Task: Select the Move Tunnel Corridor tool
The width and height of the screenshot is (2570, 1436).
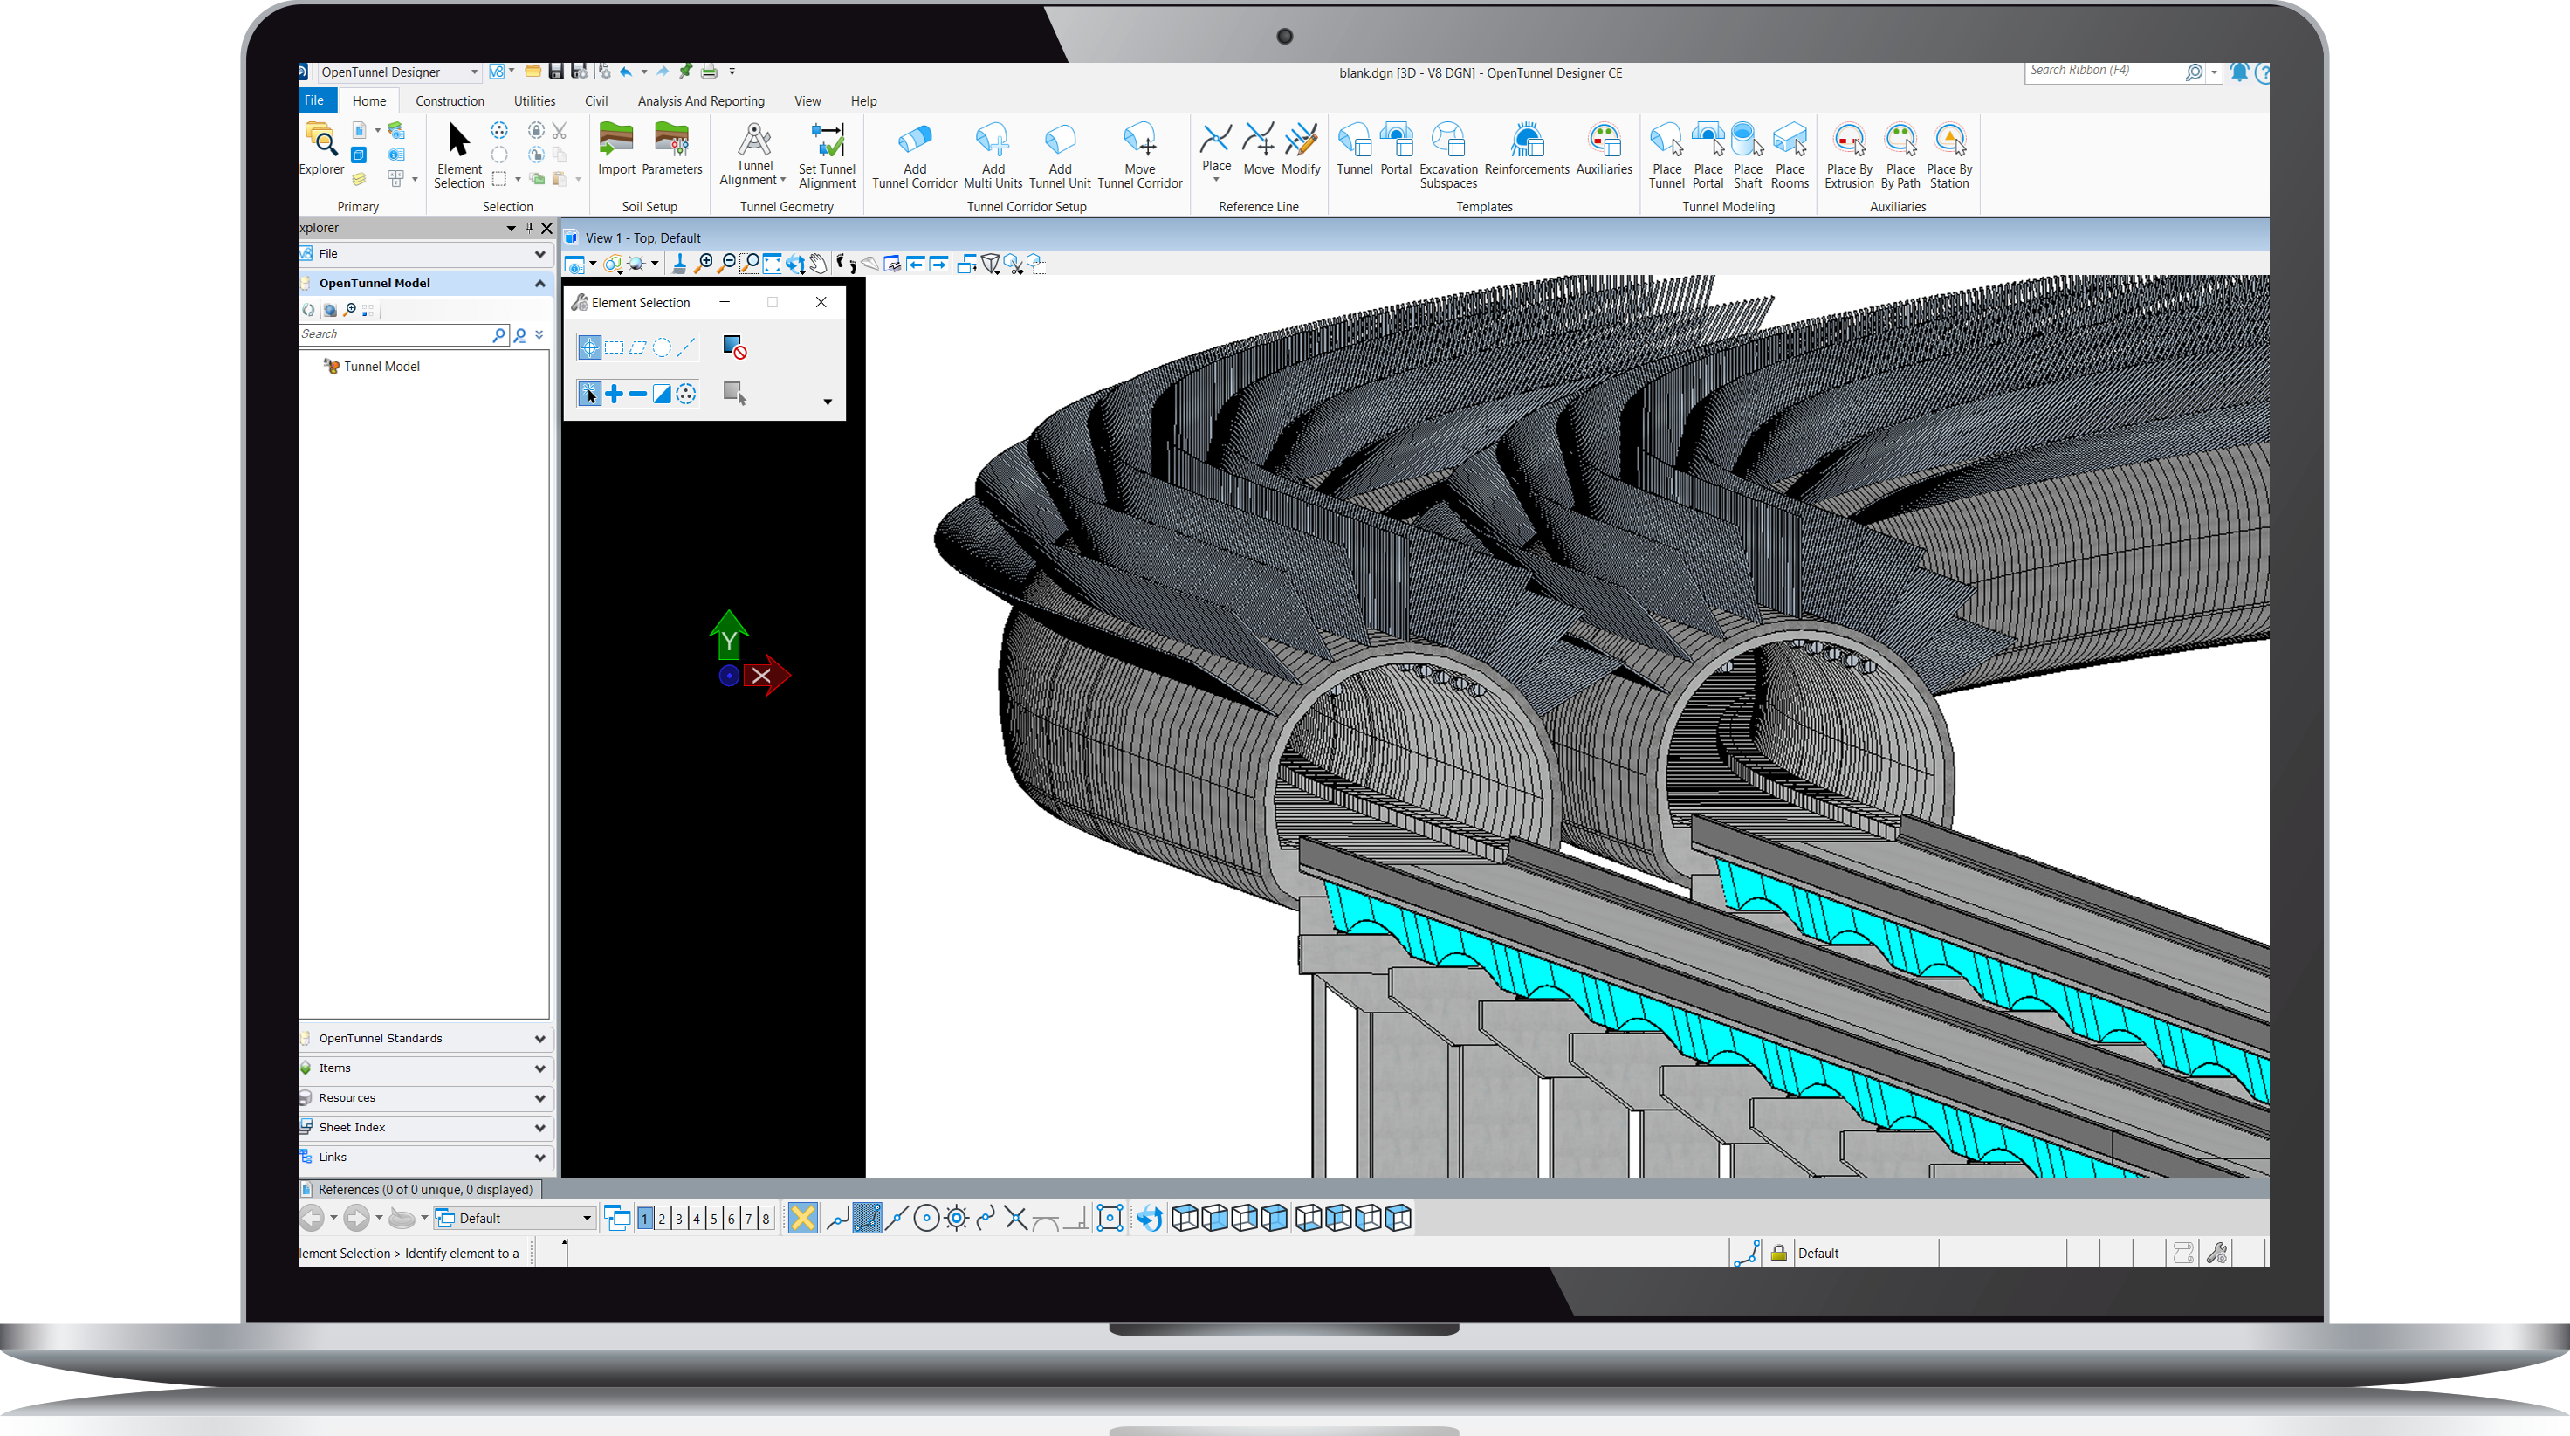Action: [x=1139, y=155]
